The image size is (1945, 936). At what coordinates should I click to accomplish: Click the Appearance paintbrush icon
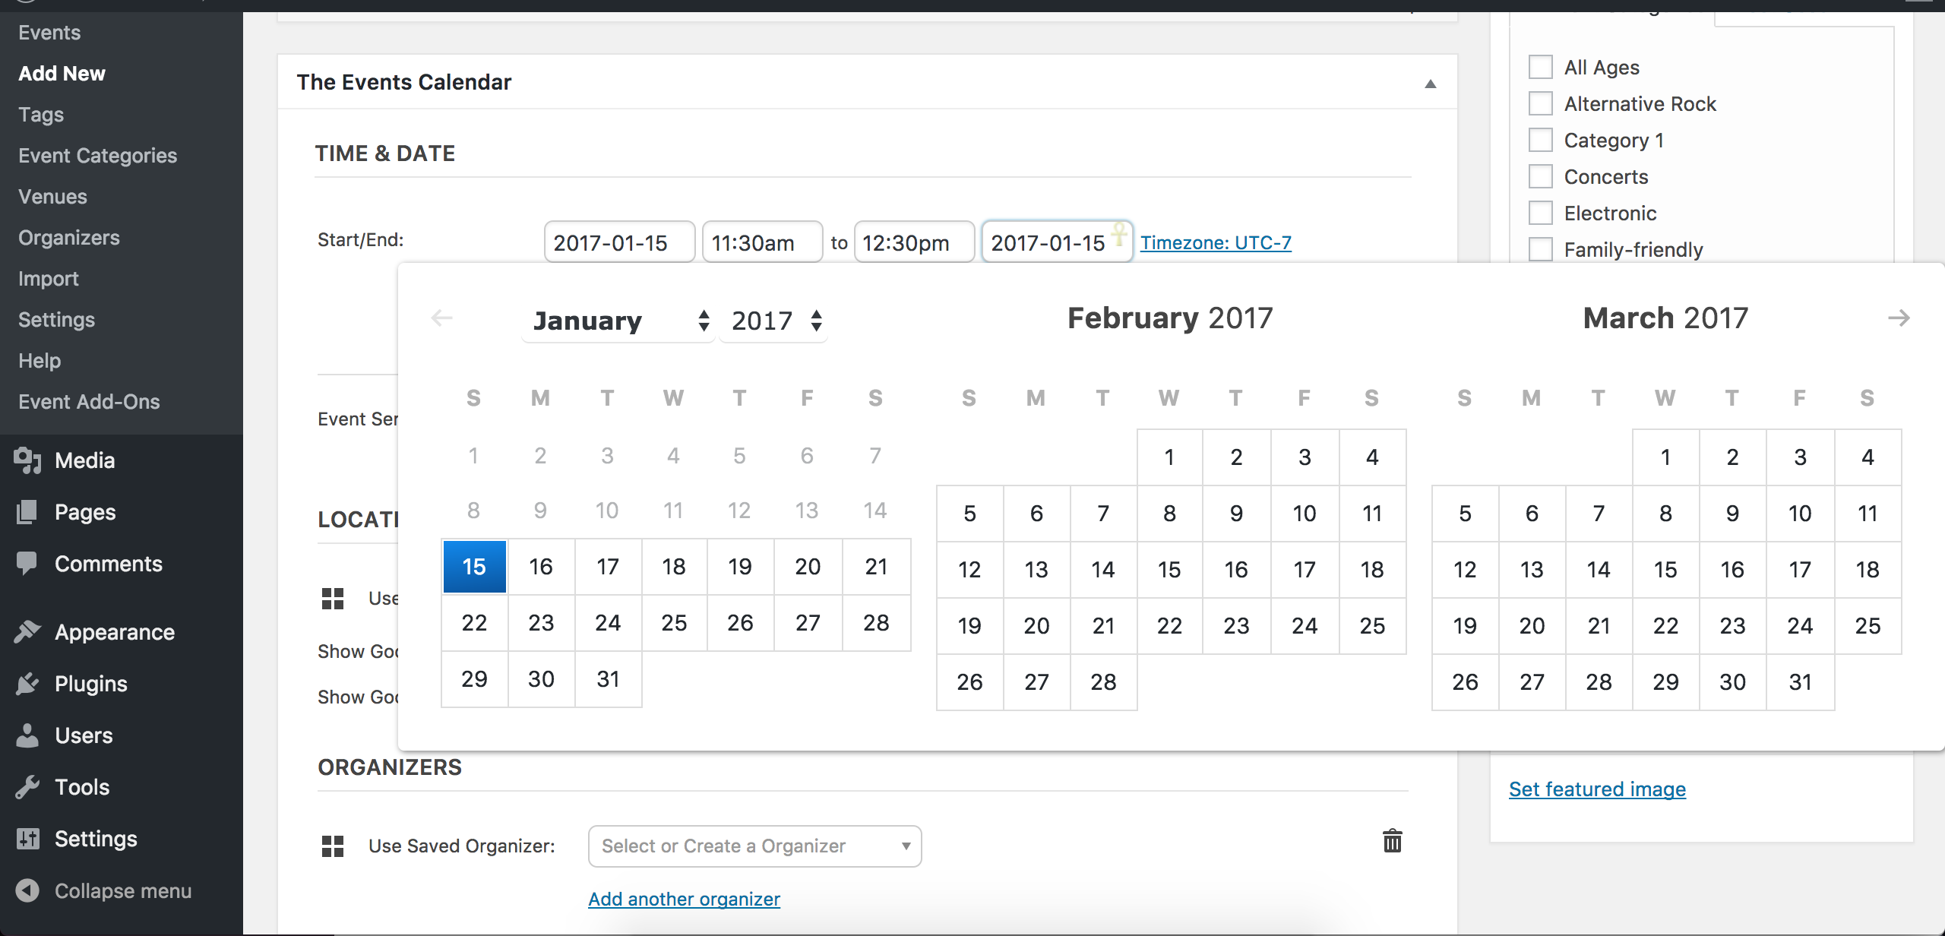pos(27,632)
